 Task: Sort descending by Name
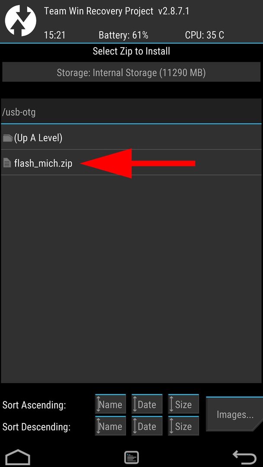(x=110, y=426)
